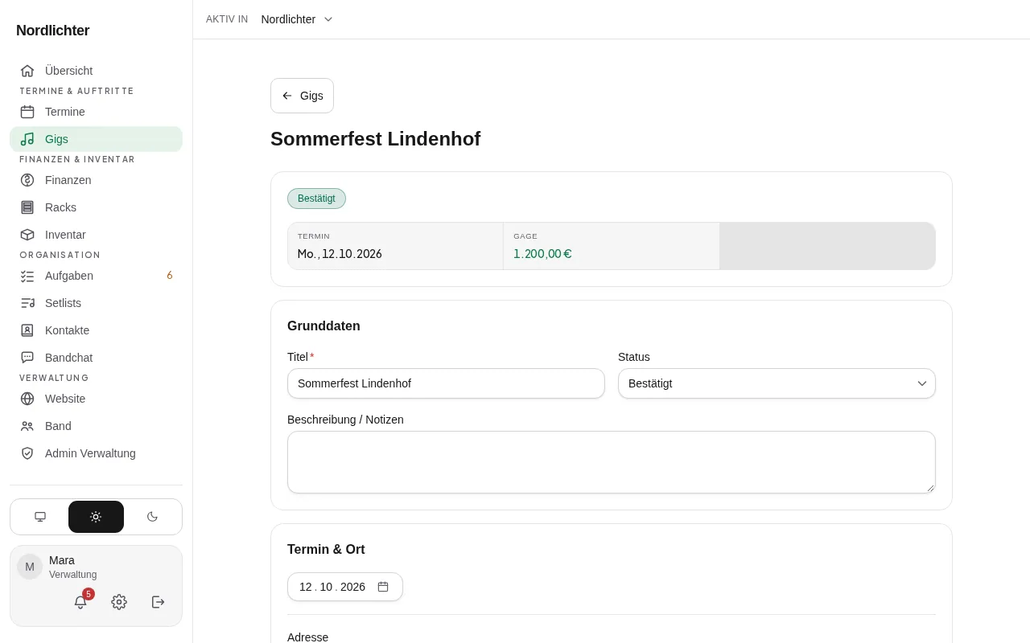1030x643 pixels.
Task: Go back to Gigs list
Action: pyautogui.click(x=302, y=96)
